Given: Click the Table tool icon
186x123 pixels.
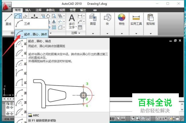Looking at the screenshot, I should 80,27.
